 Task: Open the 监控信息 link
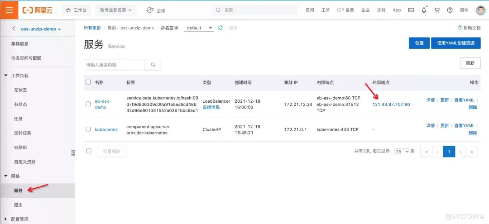[x=211, y=107]
